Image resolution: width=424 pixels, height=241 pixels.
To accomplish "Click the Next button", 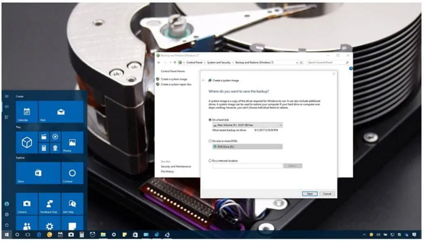I will [309, 194].
